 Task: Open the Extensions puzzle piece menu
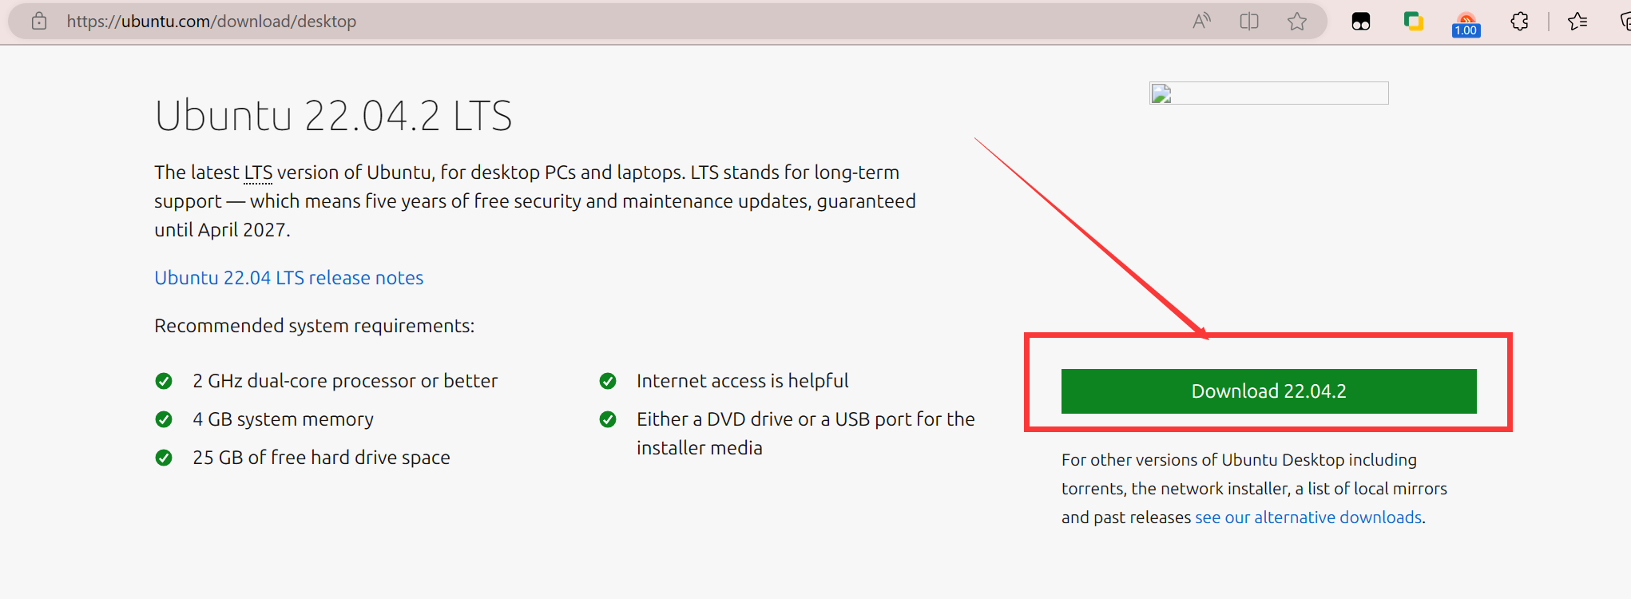point(1520,22)
